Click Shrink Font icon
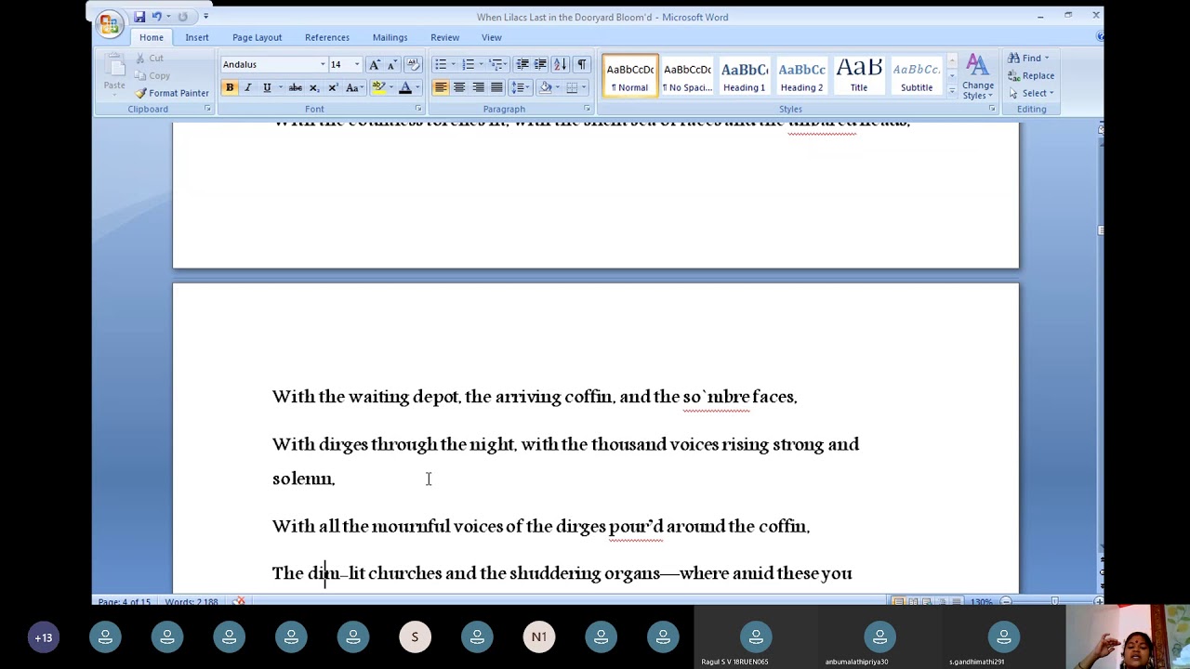 [x=391, y=64]
